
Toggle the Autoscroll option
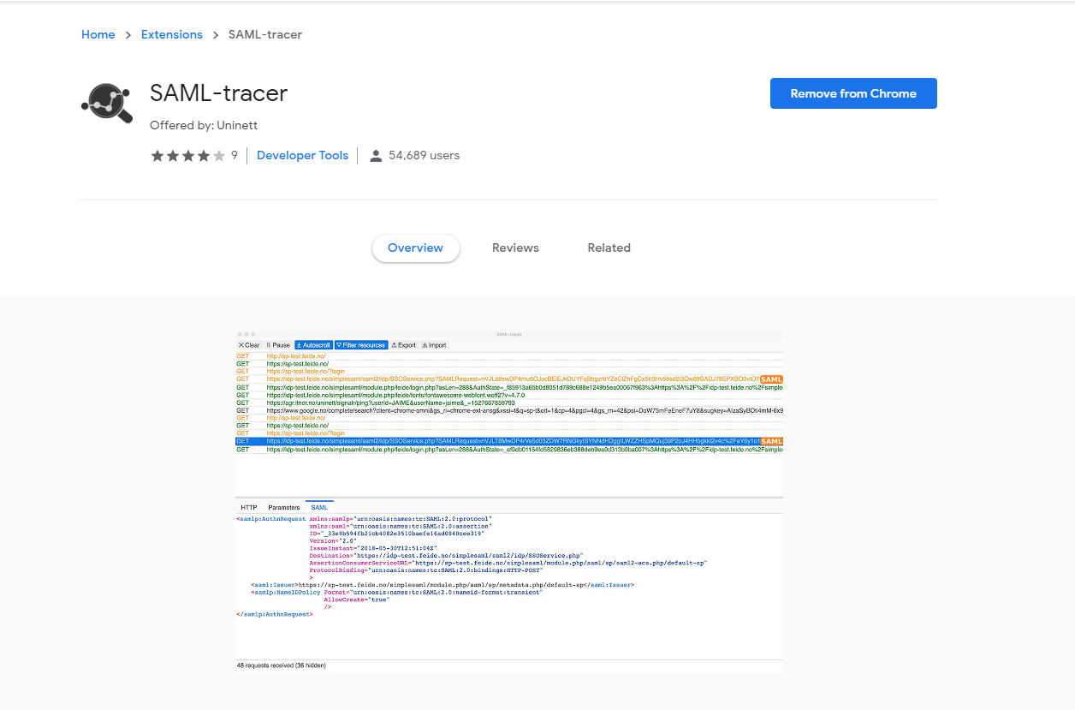[x=313, y=344]
